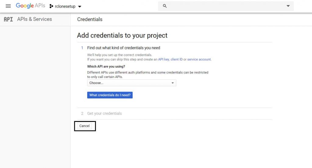Open the API key link
The image size is (312, 168).
(164, 59)
